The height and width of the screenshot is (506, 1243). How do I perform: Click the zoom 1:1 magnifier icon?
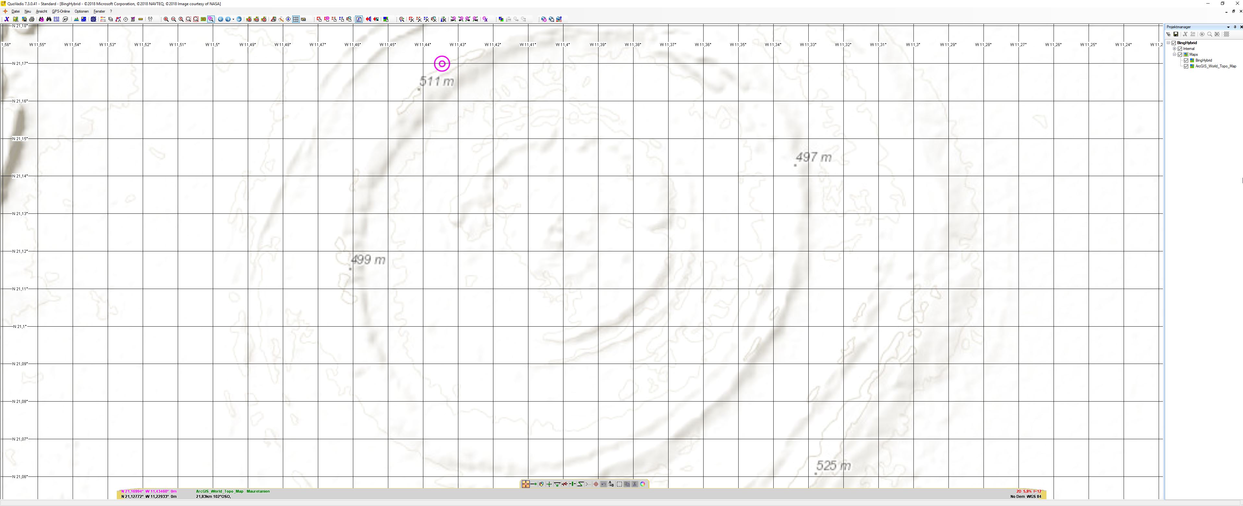coord(181,19)
